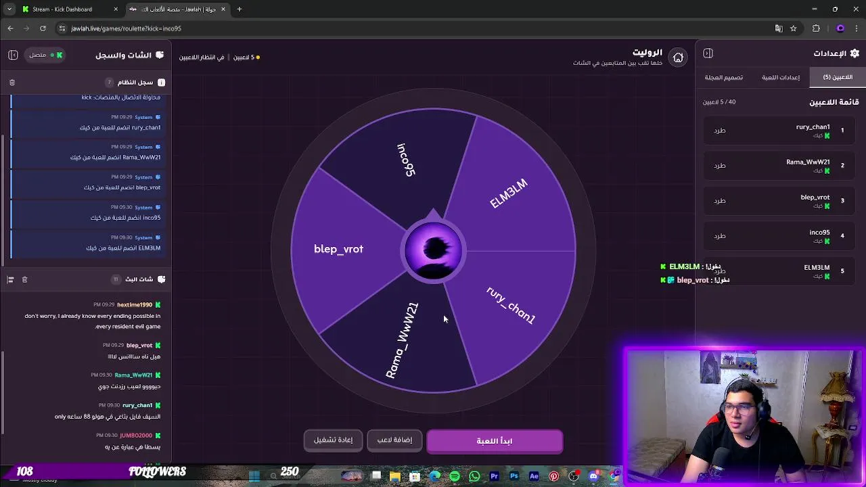Open the browser tab search dropdown
Image resolution: width=866 pixels, height=487 pixels.
click(9, 9)
